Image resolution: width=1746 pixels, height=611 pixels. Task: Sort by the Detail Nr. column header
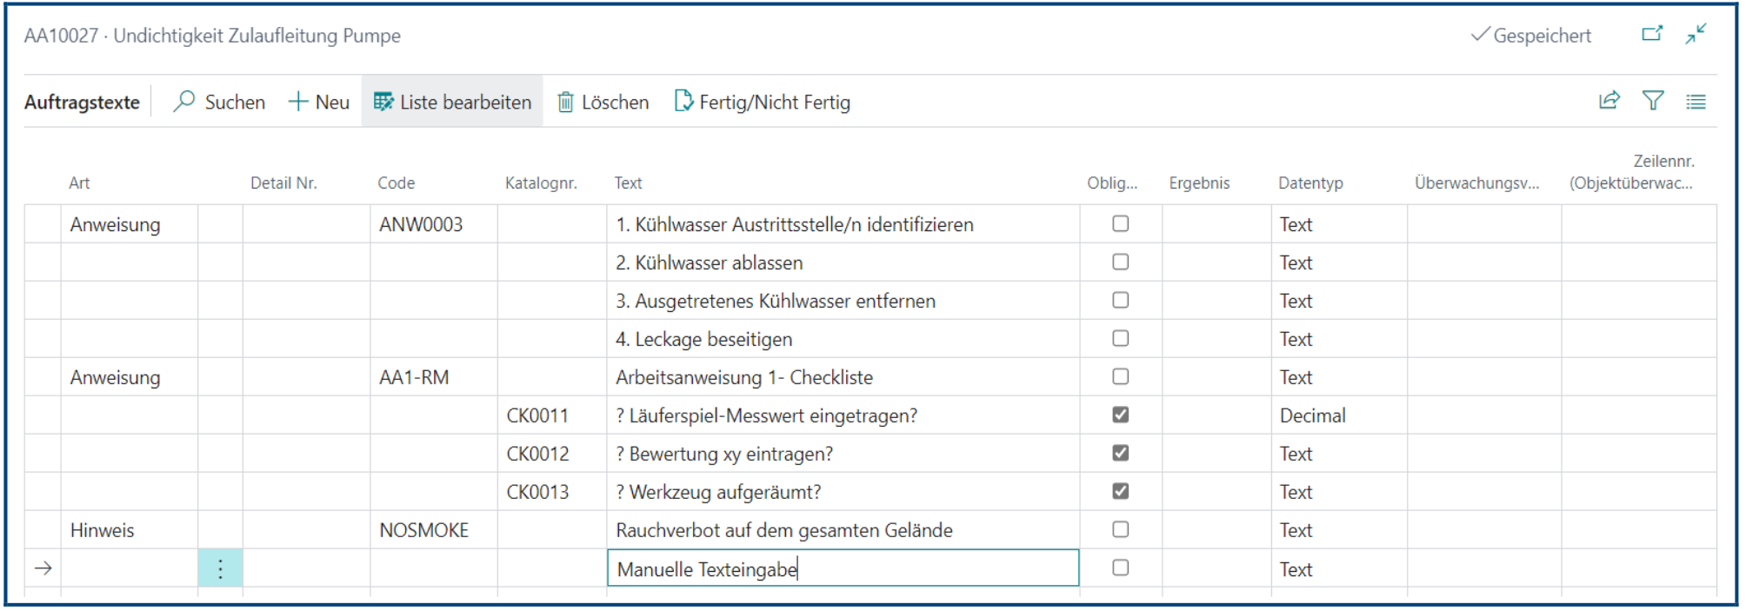click(283, 183)
